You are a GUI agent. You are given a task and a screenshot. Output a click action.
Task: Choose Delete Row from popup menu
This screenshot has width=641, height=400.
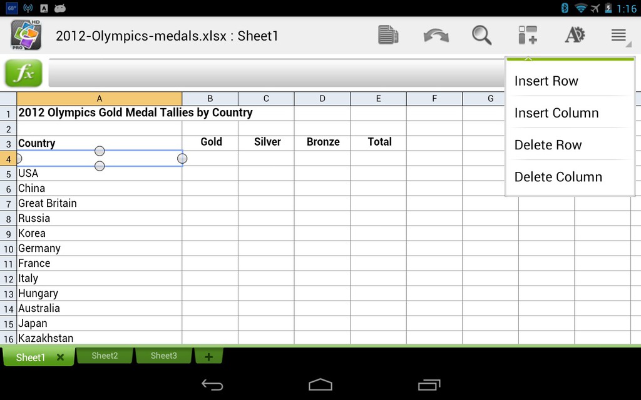tap(570, 144)
